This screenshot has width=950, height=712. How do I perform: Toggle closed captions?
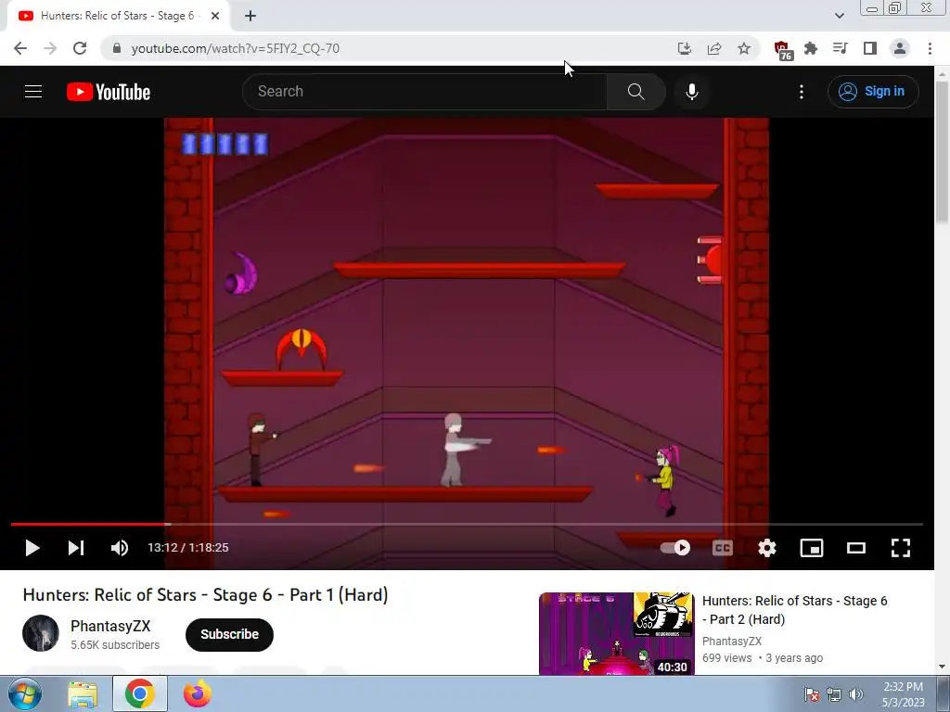tap(722, 548)
